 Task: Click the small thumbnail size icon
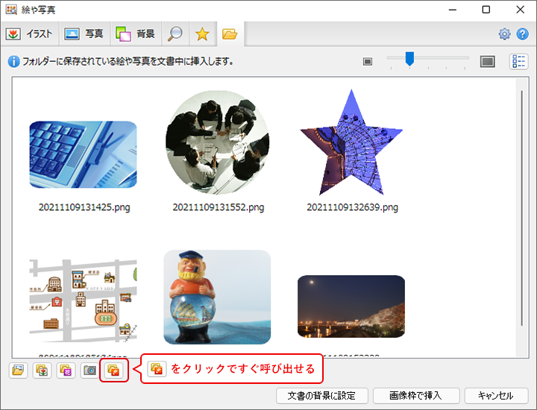[367, 62]
